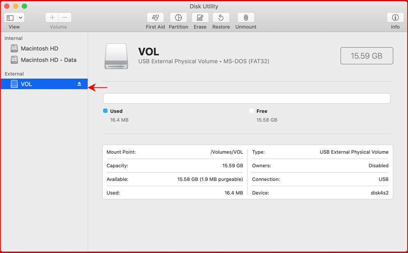Click the VOL drive icon in sidebar

tap(14, 84)
